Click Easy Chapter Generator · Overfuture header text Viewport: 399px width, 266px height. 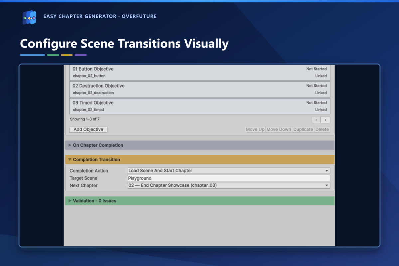pyautogui.click(x=100, y=16)
